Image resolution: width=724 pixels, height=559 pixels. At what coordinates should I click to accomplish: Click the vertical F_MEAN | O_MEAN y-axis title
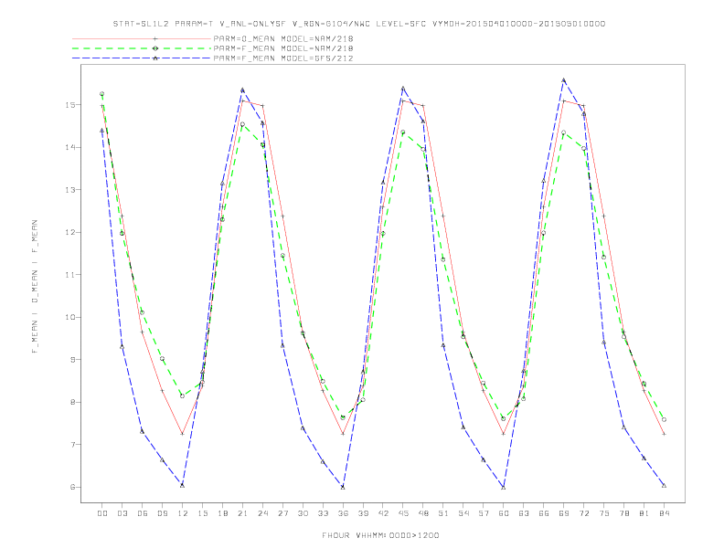tap(35, 287)
